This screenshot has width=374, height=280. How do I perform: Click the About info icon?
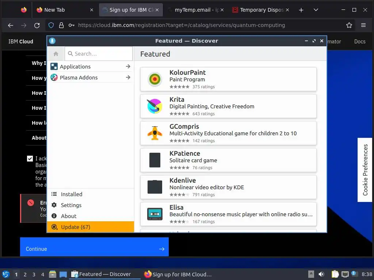coord(54,216)
